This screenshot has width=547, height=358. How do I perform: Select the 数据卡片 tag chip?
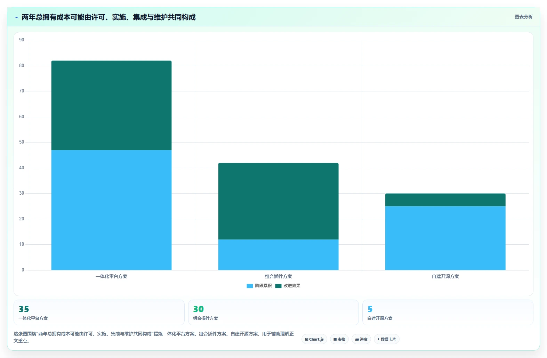click(387, 339)
